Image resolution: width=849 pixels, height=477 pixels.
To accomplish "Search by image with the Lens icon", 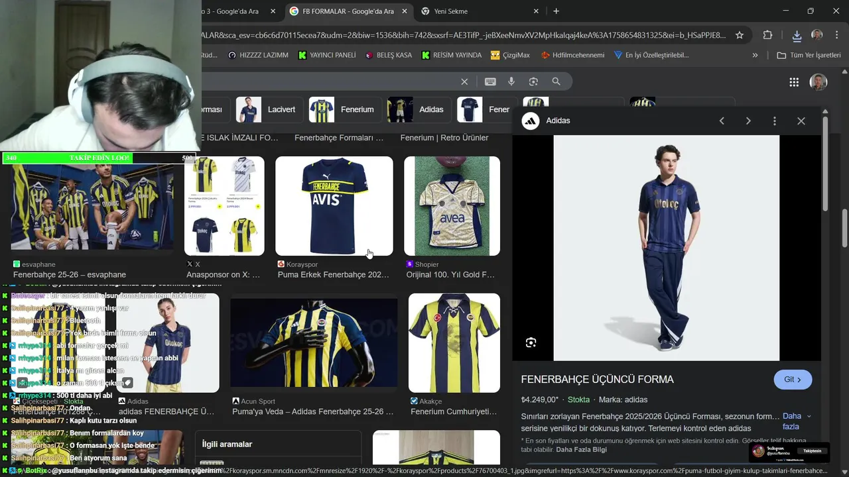I will pos(533,81).
